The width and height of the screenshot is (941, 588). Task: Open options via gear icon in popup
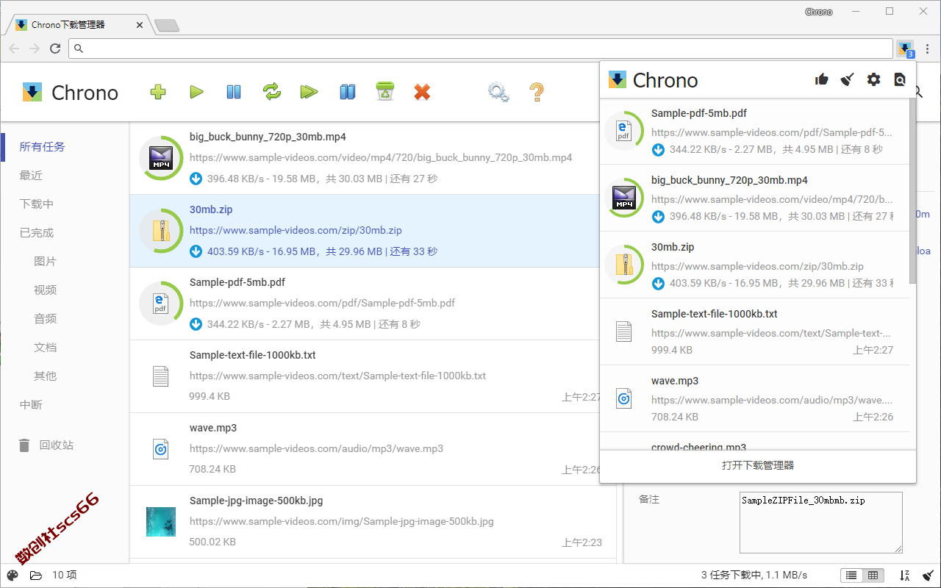[x=873, y=79]
